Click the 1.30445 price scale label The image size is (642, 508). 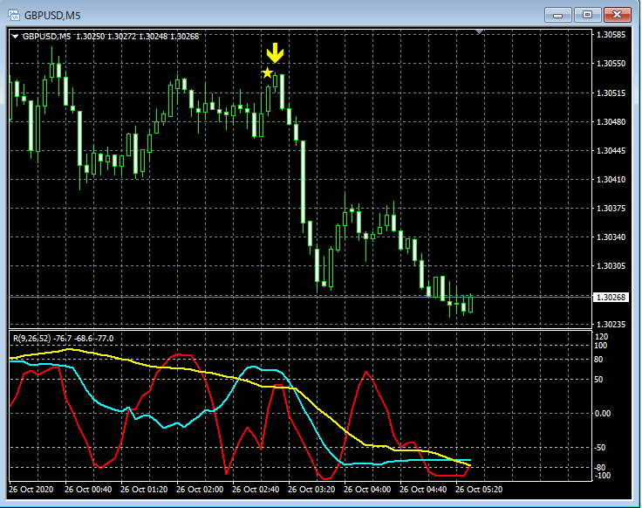pyautogui.click(x=611, y=151)
